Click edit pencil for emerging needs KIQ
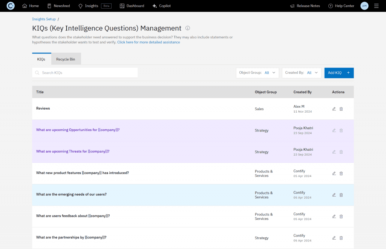The height and width of the screenshot is (249, 386). [x=334, y=195]
